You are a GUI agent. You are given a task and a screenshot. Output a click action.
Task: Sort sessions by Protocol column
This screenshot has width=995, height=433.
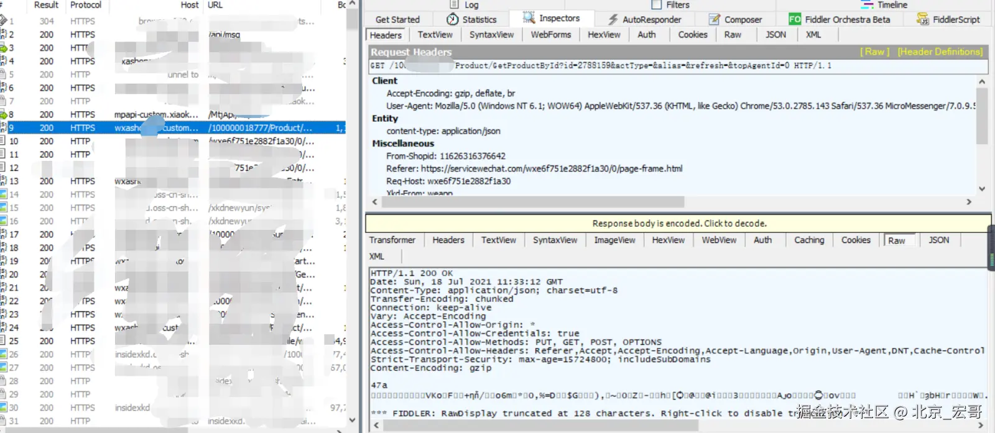pyautogui.click(x=86, y=5)
